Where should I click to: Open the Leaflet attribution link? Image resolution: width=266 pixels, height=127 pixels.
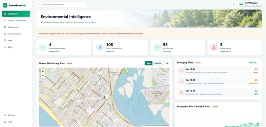[x=146, y=125]
